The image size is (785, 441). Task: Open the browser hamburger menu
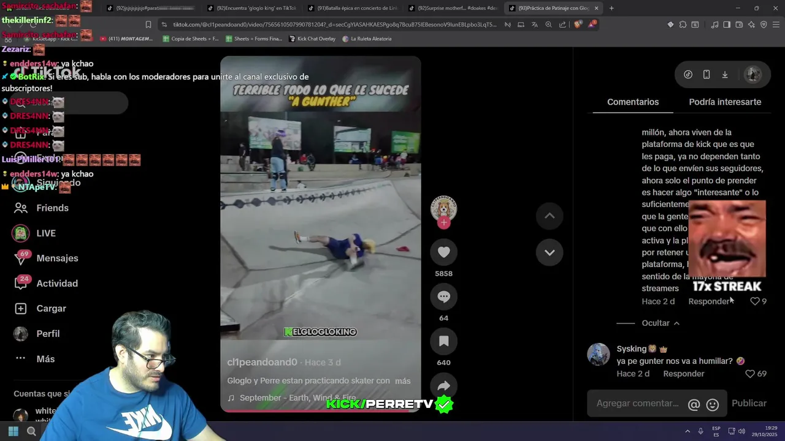pyautogui.click(x=776, y=24)
